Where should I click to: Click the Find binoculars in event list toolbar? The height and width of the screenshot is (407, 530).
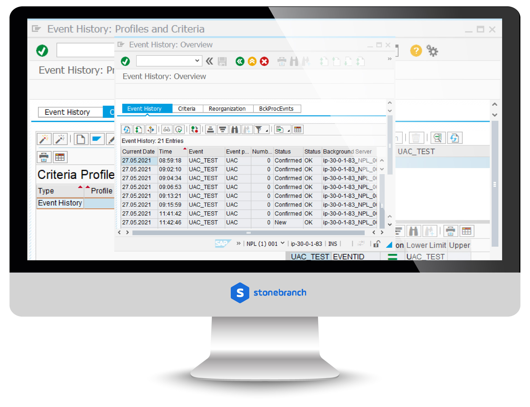(x=235, y=129)
